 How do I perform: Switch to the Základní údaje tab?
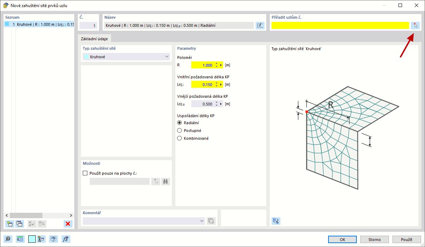point(94,39)
